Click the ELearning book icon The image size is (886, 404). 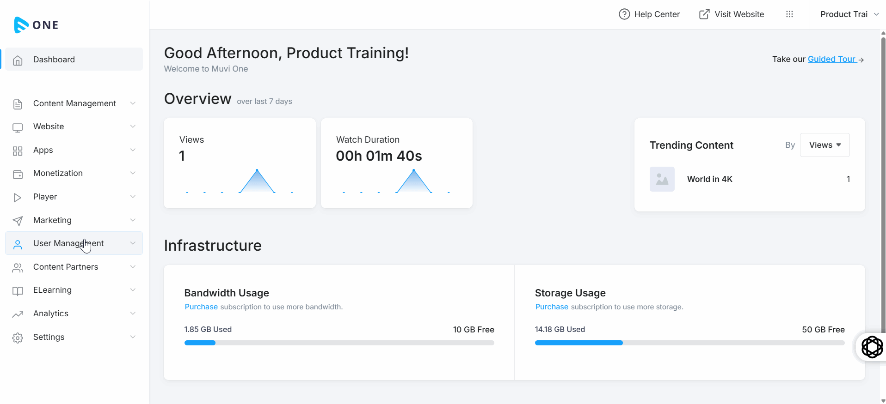tap(18, 291)
